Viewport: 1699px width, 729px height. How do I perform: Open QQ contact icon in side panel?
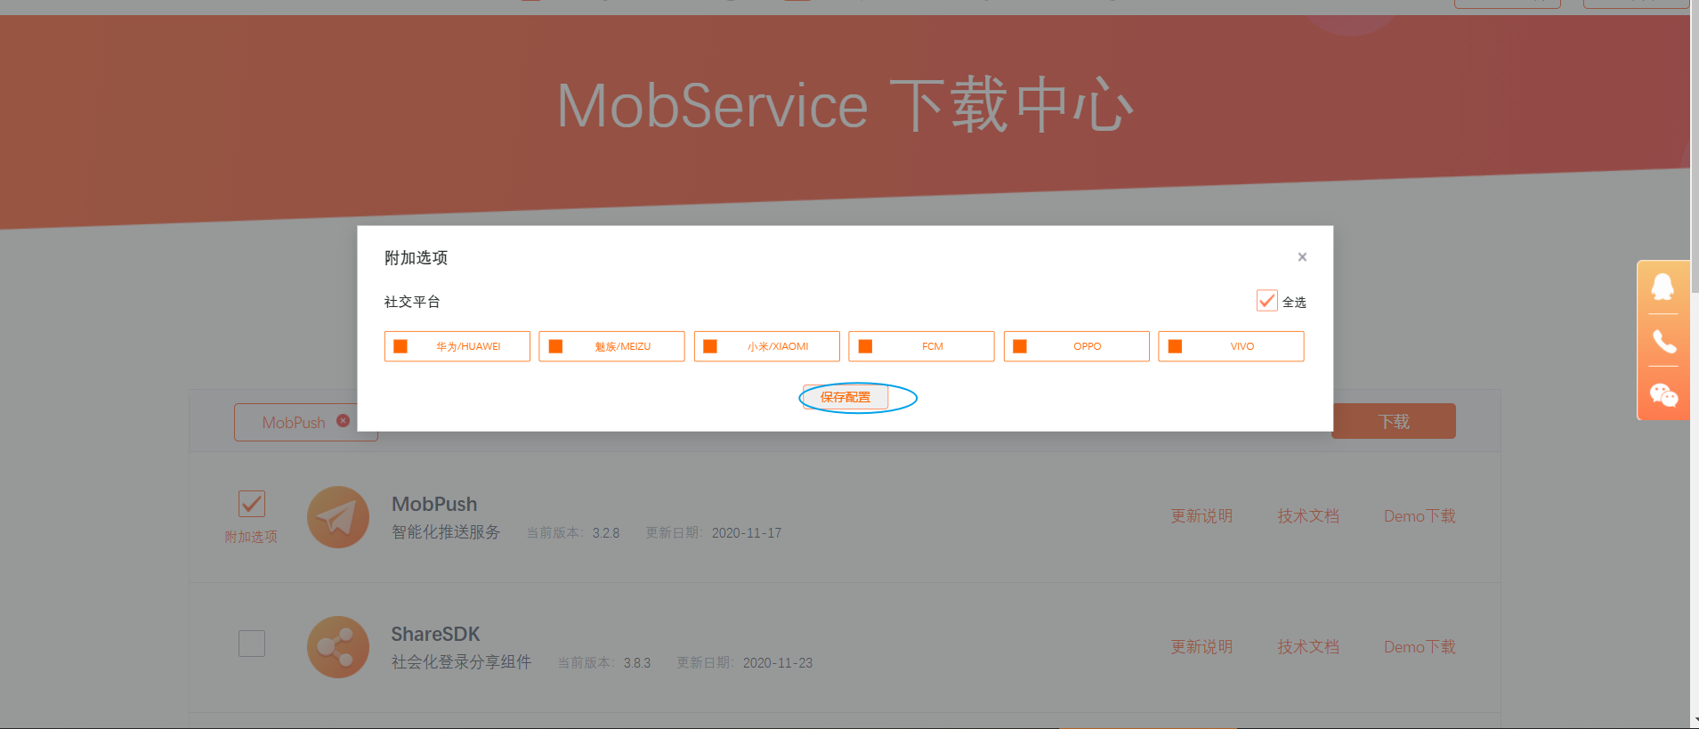pyautogui.click(x=1663, y=288)
